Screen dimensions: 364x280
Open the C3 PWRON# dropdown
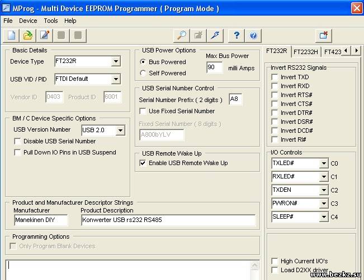point(323,204)
